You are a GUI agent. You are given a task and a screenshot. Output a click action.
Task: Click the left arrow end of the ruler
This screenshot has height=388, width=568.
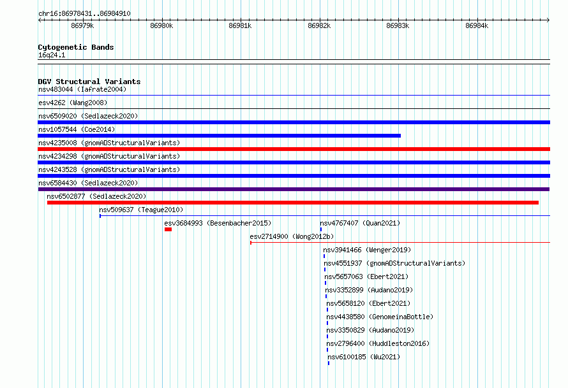coord(40,20)
